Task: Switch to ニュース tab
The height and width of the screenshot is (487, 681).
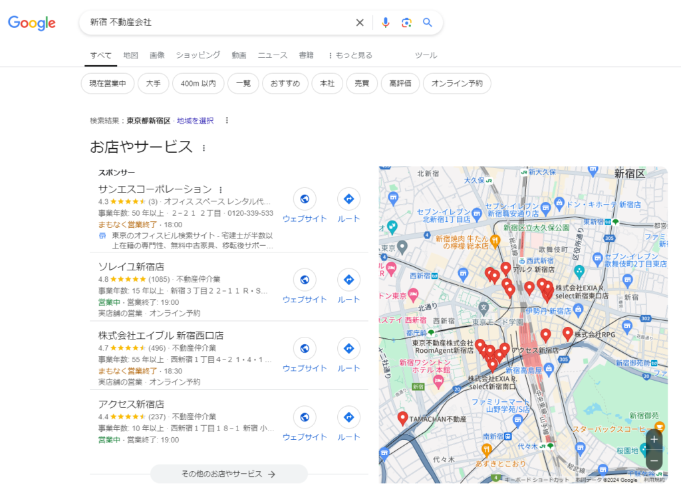Action: click(272, 55)
